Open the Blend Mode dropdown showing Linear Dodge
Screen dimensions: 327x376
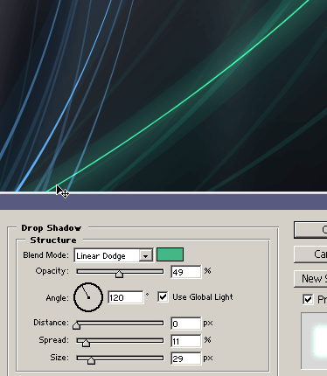tap(114, 255)
